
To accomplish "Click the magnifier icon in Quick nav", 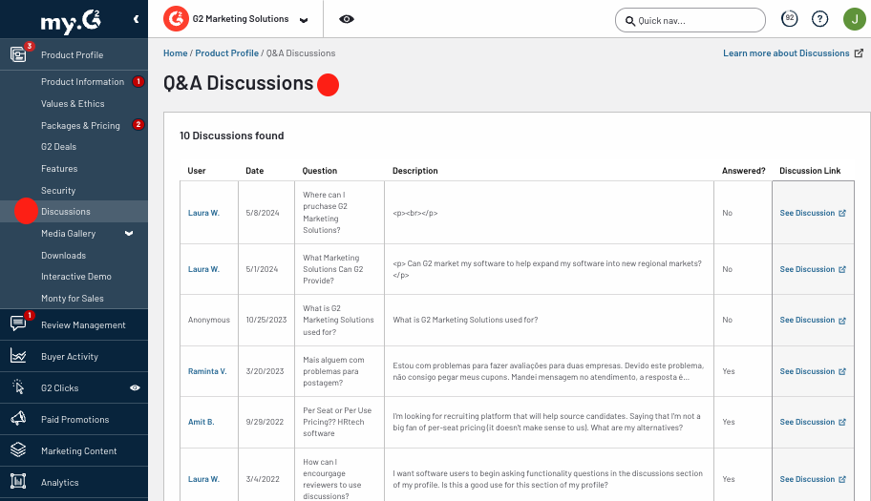I will [630, 21].
